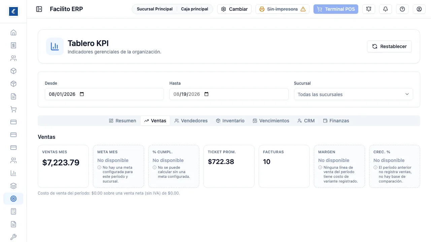Click 'No disponible' in the % Cumpl. card
The width and height of the screenshot is (431, 242).
pyautogui.click(x=168, y=160)
